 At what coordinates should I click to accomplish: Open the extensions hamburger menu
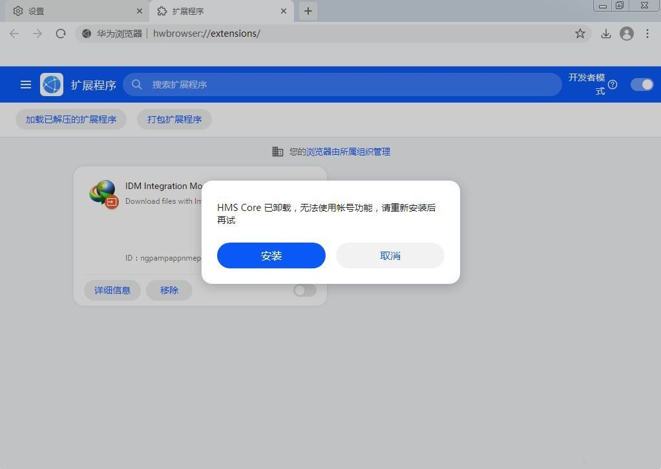point(26,85)
